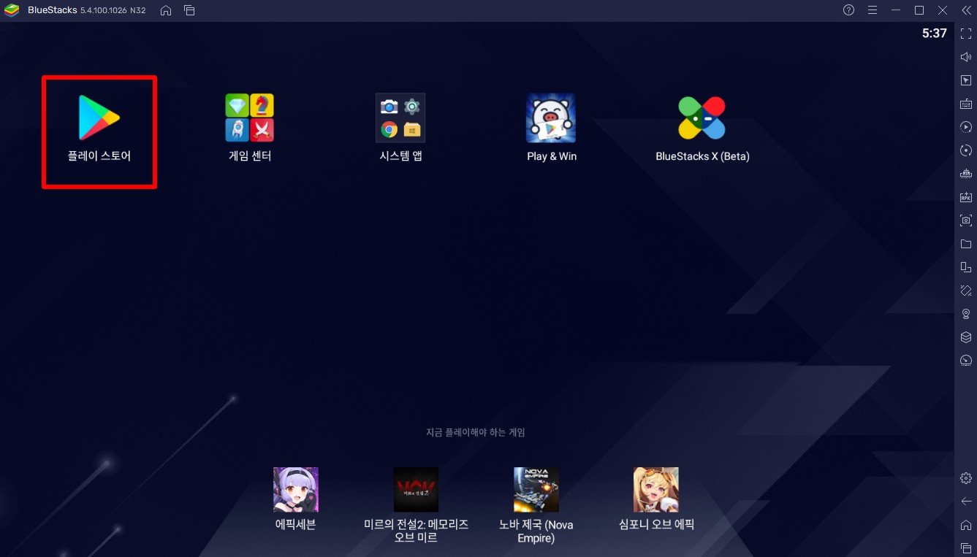Open the macro recorder play icon
The height and width of the screenshot is (557, 977).
pos(966,127)
